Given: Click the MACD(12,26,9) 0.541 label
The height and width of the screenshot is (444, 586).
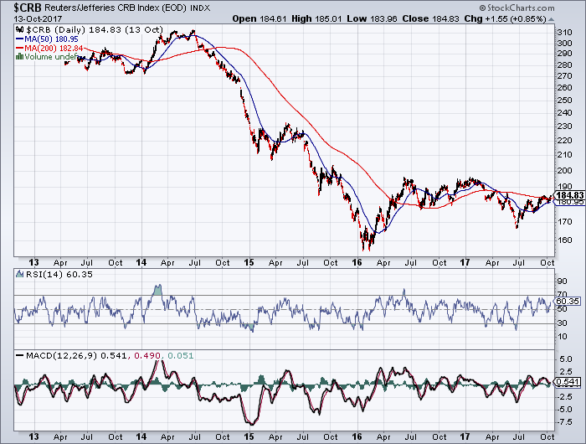Looking at the screenshot, I should click(76, 355).
